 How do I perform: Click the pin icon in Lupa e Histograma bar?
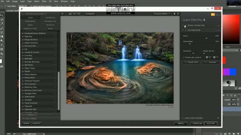tap(218, 118)
